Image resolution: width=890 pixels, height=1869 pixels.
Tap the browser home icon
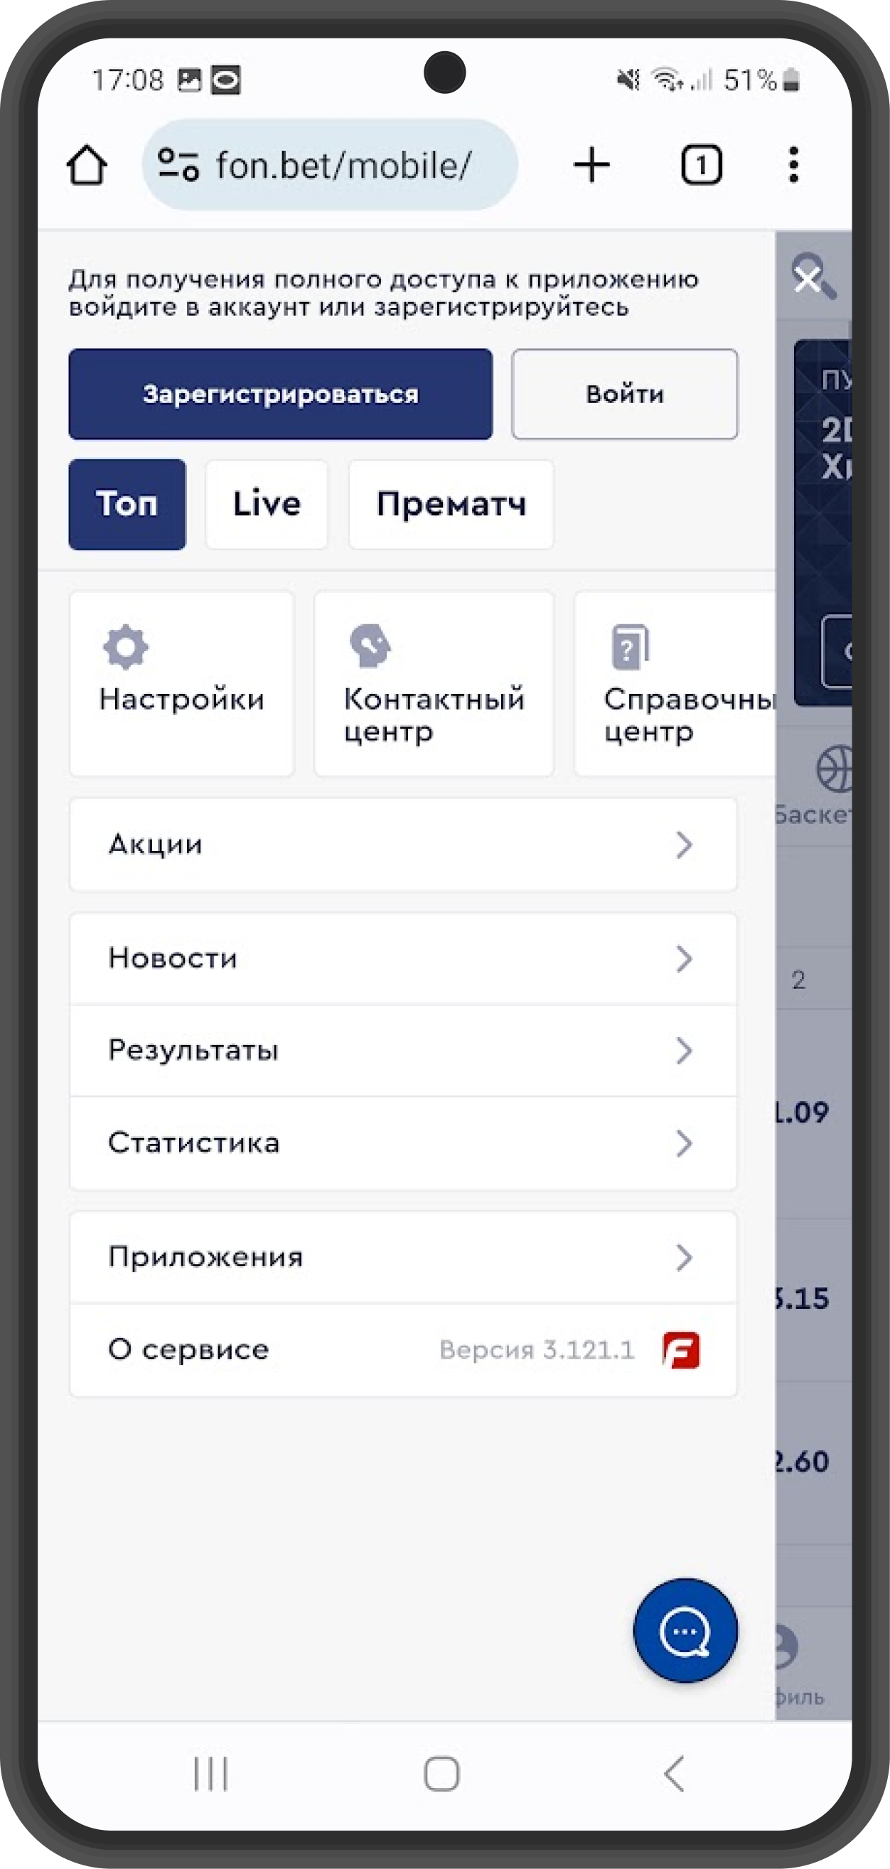[87, 166]
